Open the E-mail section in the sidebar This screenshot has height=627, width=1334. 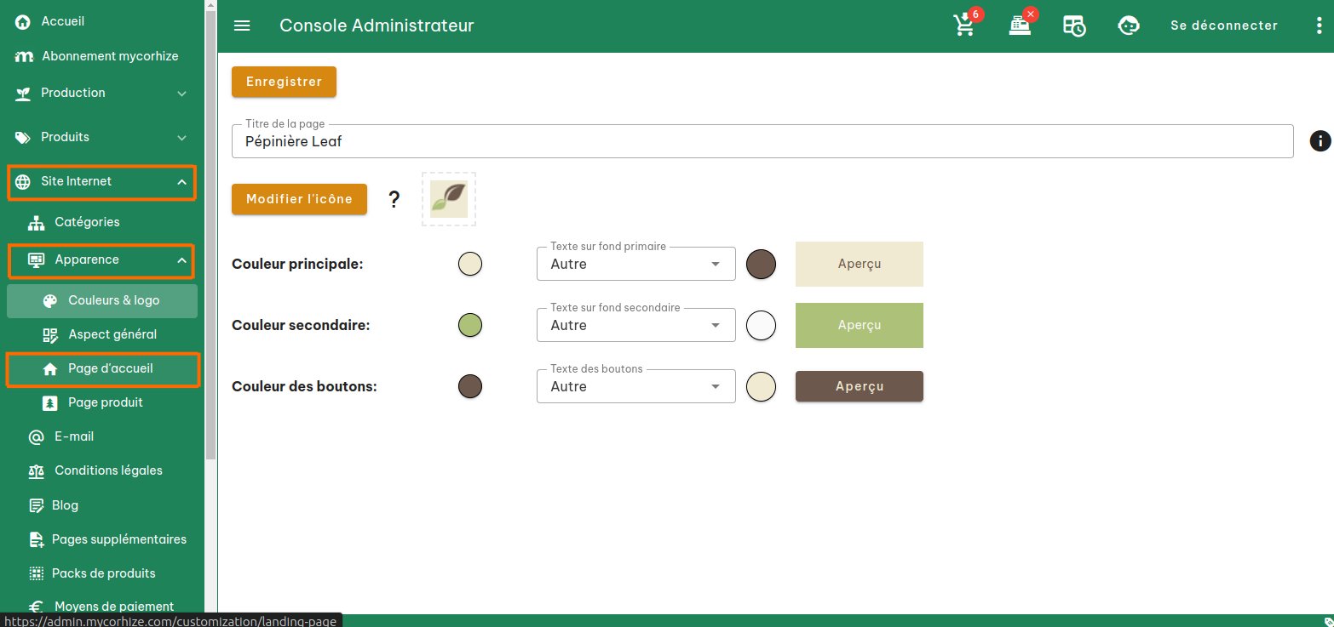pos(75,436)
